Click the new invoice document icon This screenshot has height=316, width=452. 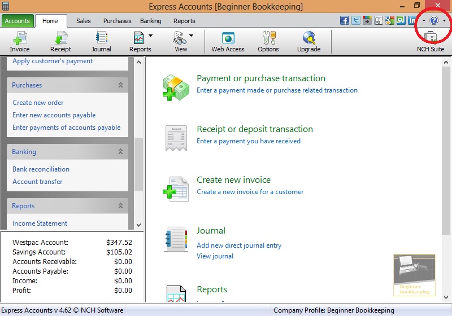[176, 189]
